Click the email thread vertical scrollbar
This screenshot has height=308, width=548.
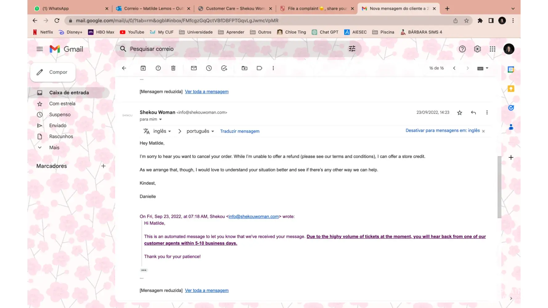(x=499, y=187)
